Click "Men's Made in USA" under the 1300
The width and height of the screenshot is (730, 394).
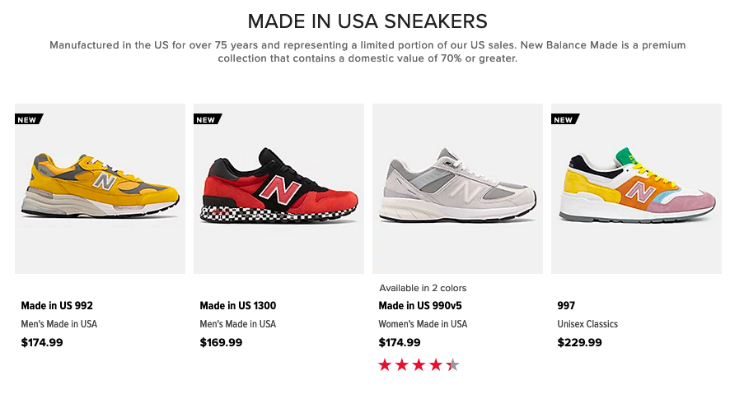[238, 324]
